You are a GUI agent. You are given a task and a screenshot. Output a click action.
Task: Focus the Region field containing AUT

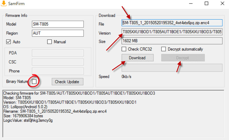[58, 33]
